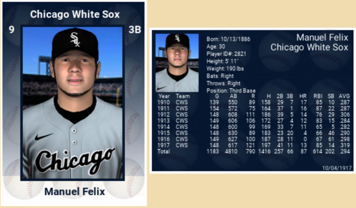Click the Manuel Felix name below portrait
The width and height of the screenshot is (356, 208).
75,192
